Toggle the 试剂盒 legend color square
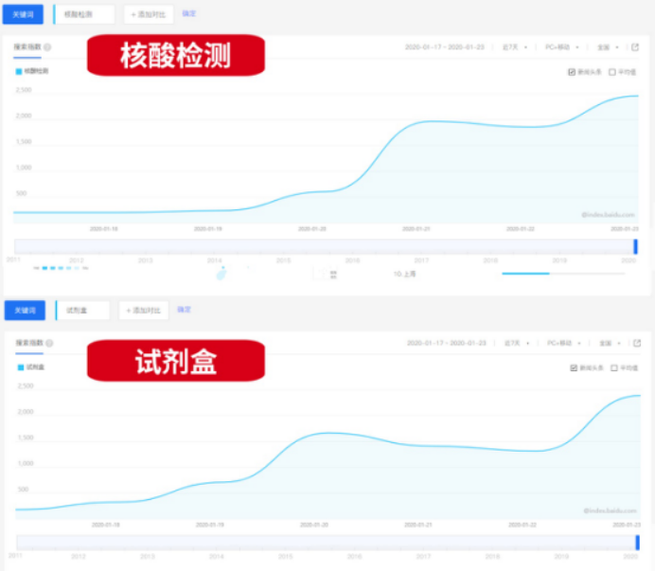 [21, 367]
